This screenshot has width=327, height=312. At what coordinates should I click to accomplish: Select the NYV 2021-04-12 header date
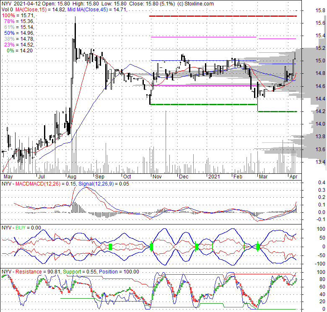pos(27,4)
